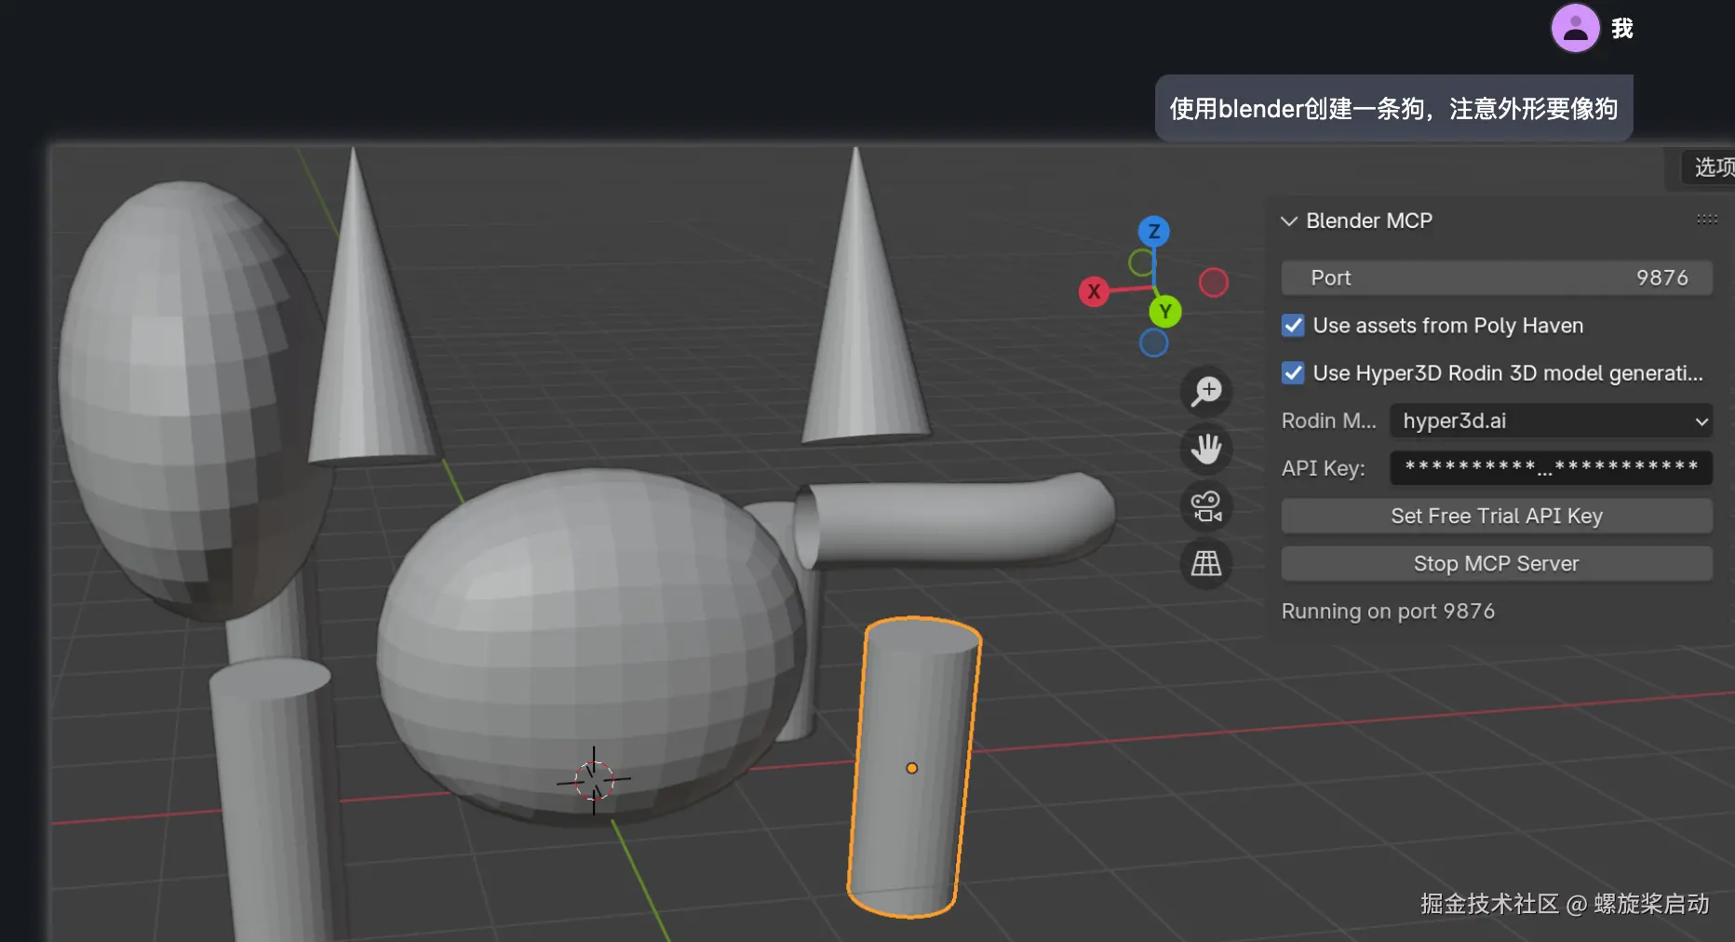Activate the hand pan view icon
1735x942 pixels.
(1205, 450)
